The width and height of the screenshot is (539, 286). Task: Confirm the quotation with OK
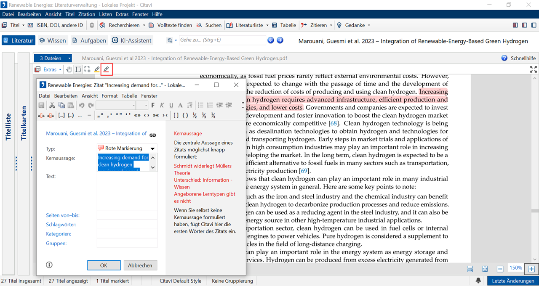pyautogui.click(x=104, y=265)
